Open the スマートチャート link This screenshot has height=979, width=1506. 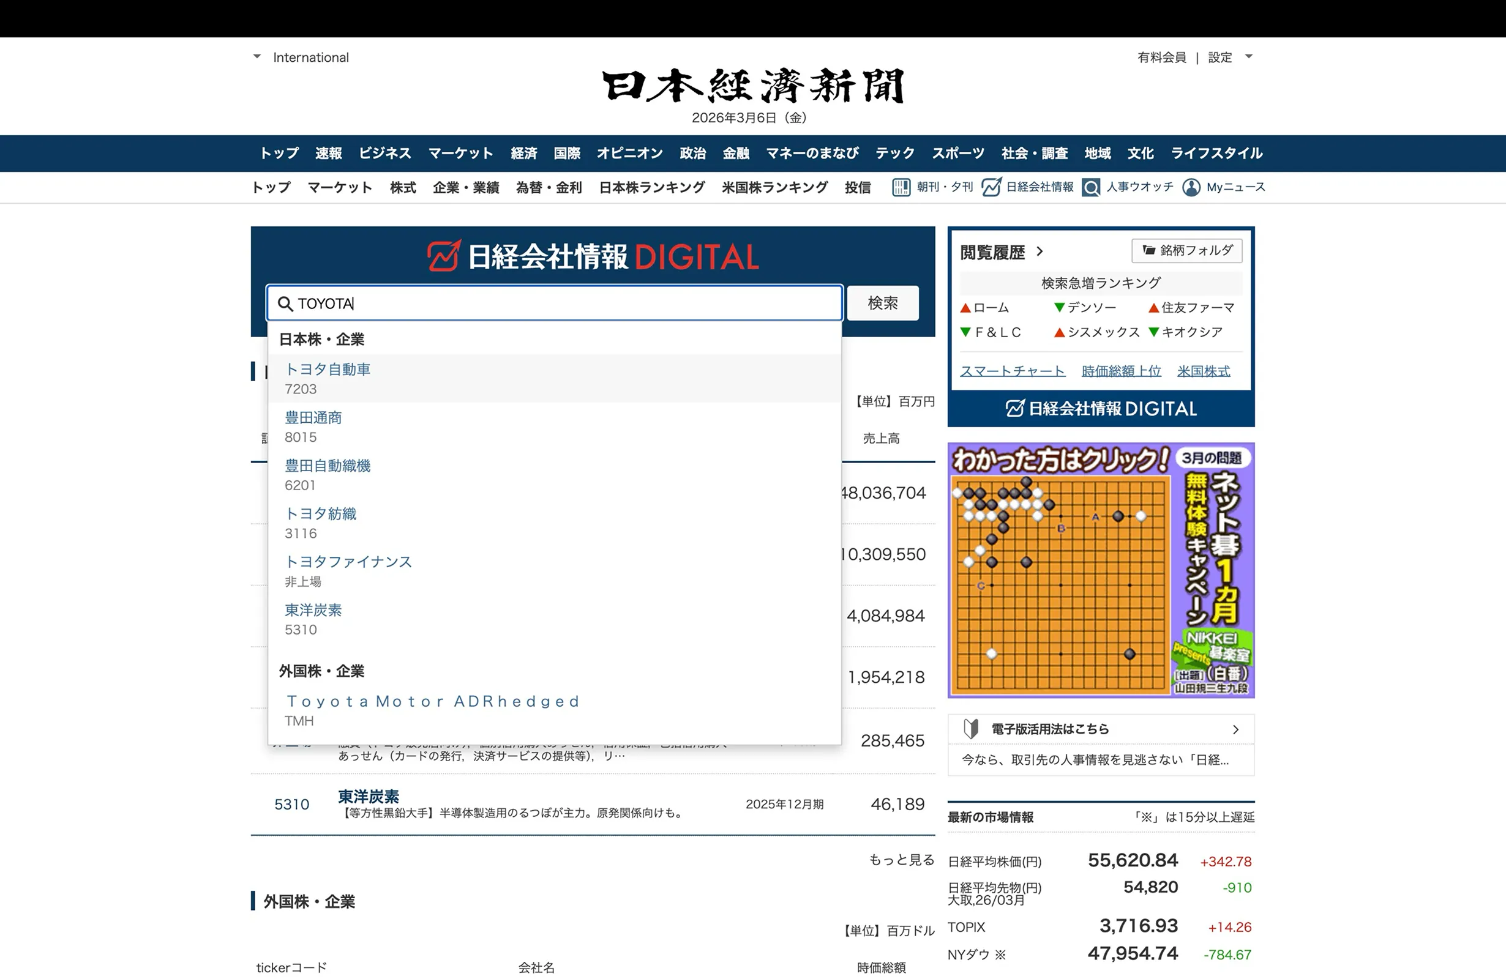[1013, 371]
